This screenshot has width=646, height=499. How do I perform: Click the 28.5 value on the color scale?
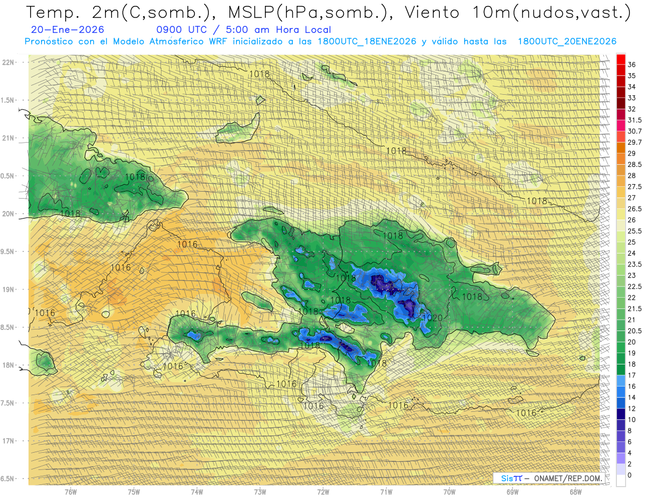click(x=635, y=164)
